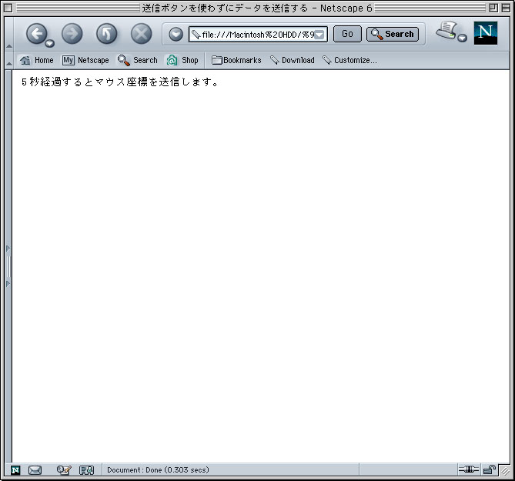Image resolution: width=515 pixels, height=481 pixels.
Task: Open My Netscape in the personal toolbar
Action: point(85,60)
